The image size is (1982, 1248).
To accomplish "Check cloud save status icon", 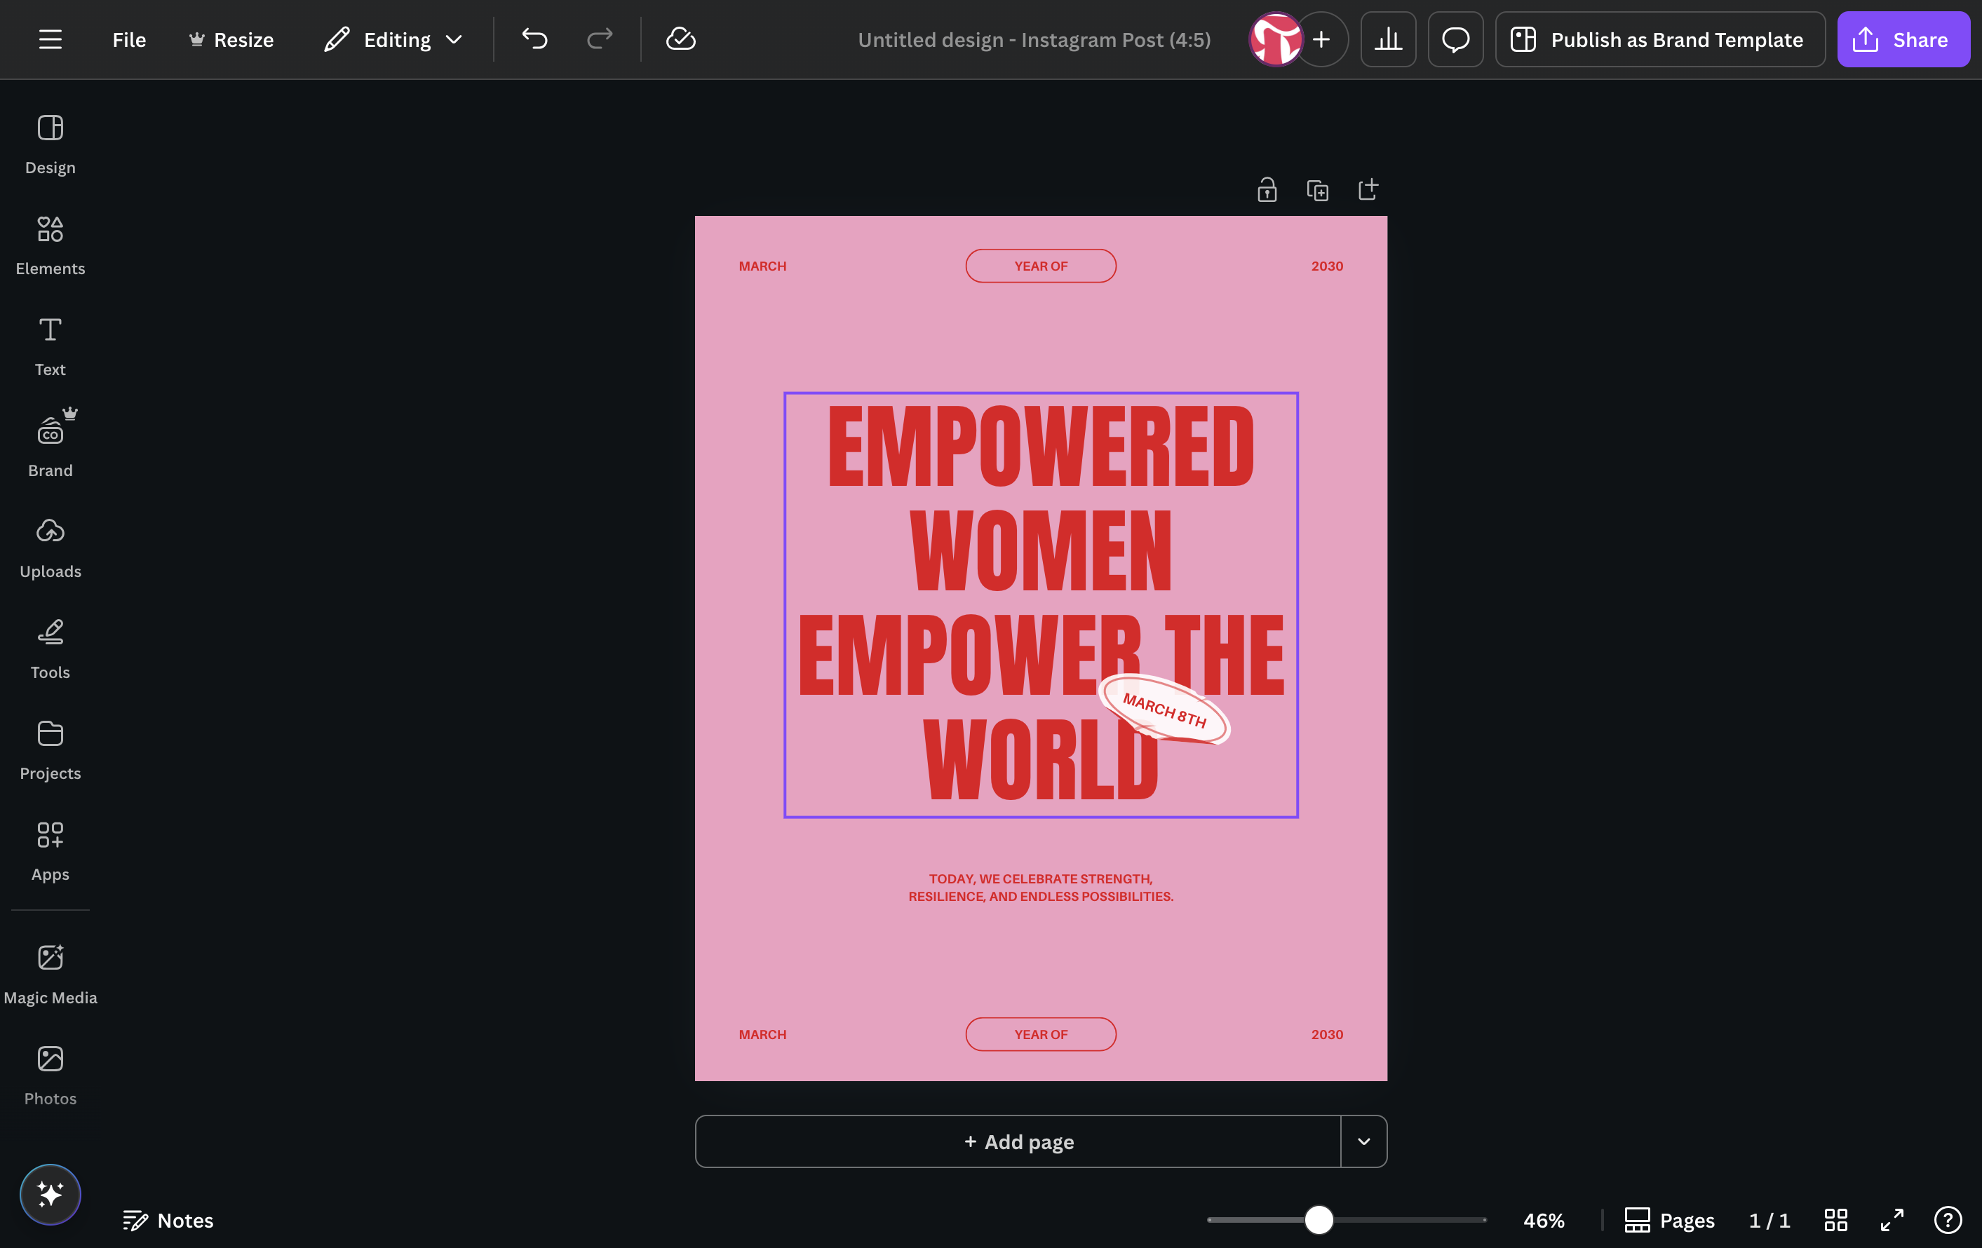I will click(681, 39).
